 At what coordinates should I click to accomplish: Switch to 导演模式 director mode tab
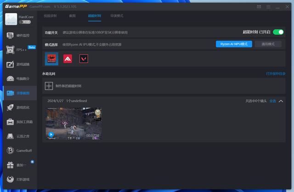[x=117, y=16]
